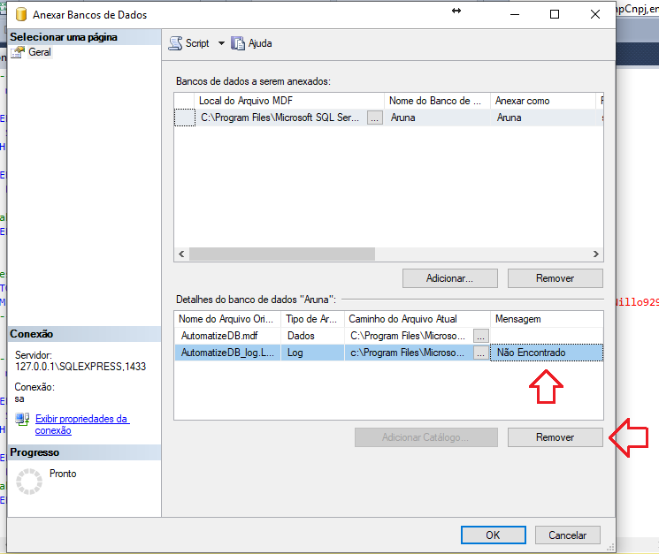Click the Aruna database name cell

437,118
